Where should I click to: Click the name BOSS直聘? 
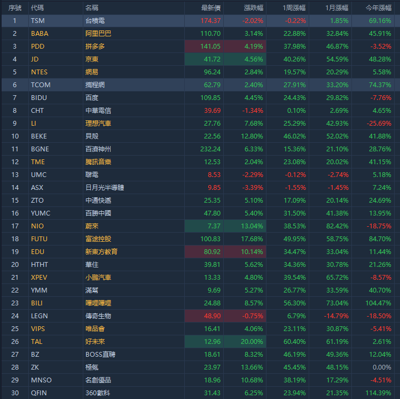pyautogui.click(x=100, y=354)
